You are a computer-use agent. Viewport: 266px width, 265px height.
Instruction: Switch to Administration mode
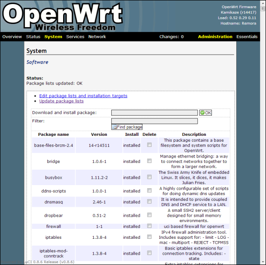[x=215, y=37]
